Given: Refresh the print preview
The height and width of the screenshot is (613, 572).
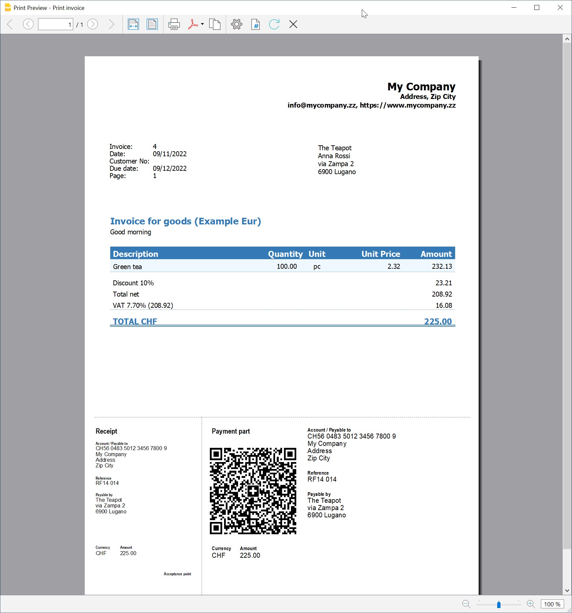Looking at the screenshot, I should 274,24.
